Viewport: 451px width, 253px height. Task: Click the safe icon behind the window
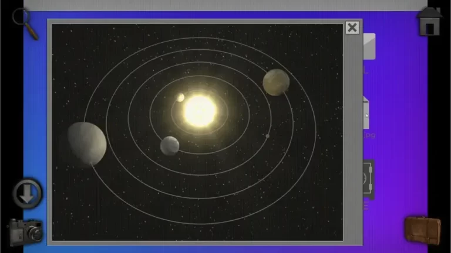click(368, 180)
